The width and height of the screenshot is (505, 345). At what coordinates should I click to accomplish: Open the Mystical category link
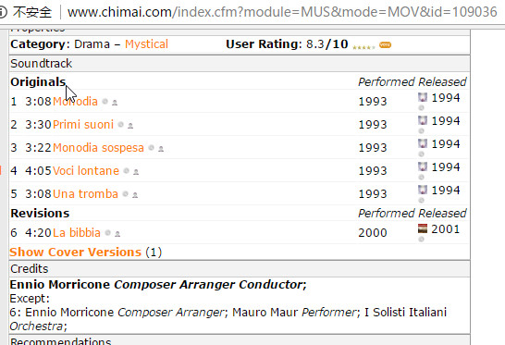(146, 44)
